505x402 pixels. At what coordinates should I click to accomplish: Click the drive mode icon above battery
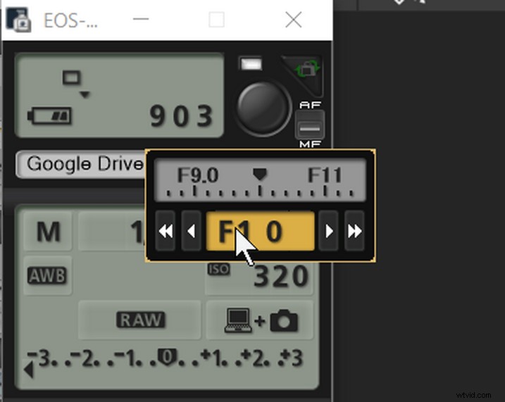pos(73,79)
